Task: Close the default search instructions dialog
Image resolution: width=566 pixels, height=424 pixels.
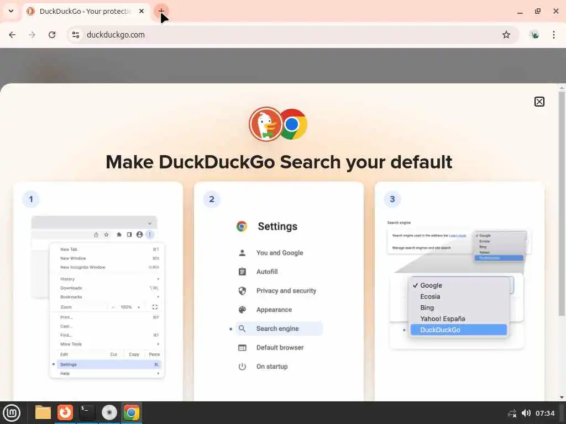Action: tap(539, 102)
